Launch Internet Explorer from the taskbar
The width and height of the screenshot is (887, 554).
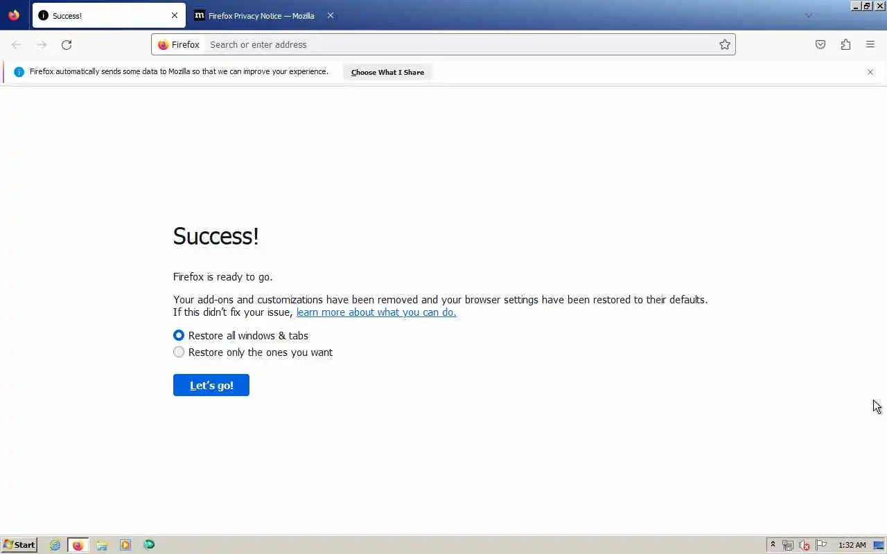point(55,545)
